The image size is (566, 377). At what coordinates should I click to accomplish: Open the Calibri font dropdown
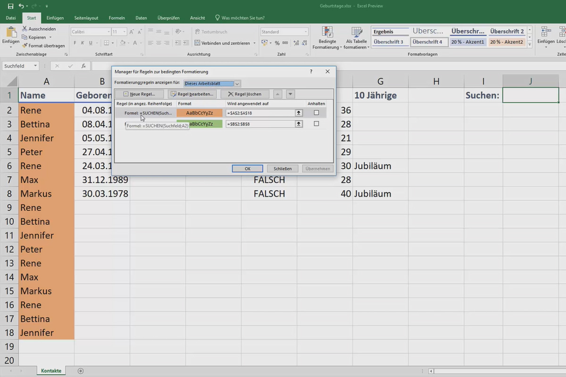click(x=108, y=32)
